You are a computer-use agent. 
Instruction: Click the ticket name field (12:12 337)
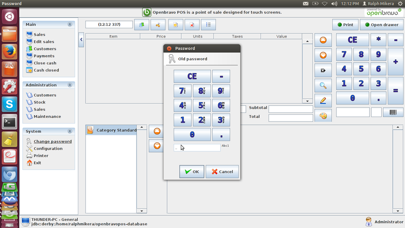109,24
